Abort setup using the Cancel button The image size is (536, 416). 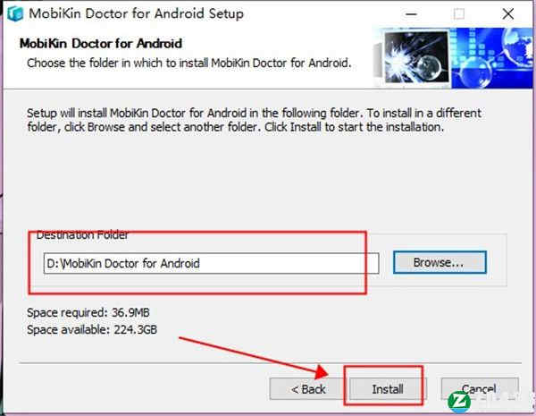coord(479,389)
